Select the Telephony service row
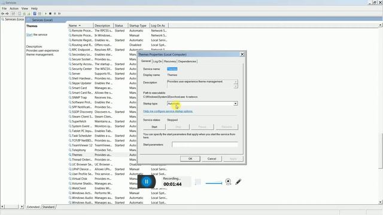 click(102, 150)
